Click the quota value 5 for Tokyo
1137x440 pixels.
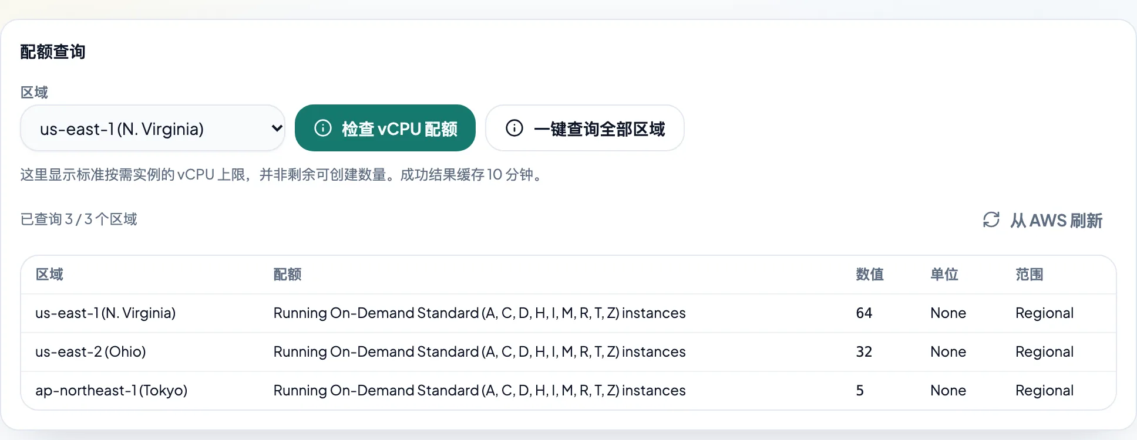tap(860, 390)
